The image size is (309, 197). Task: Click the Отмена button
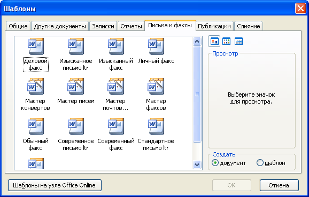pyautogui.click(x=279, y=185)
